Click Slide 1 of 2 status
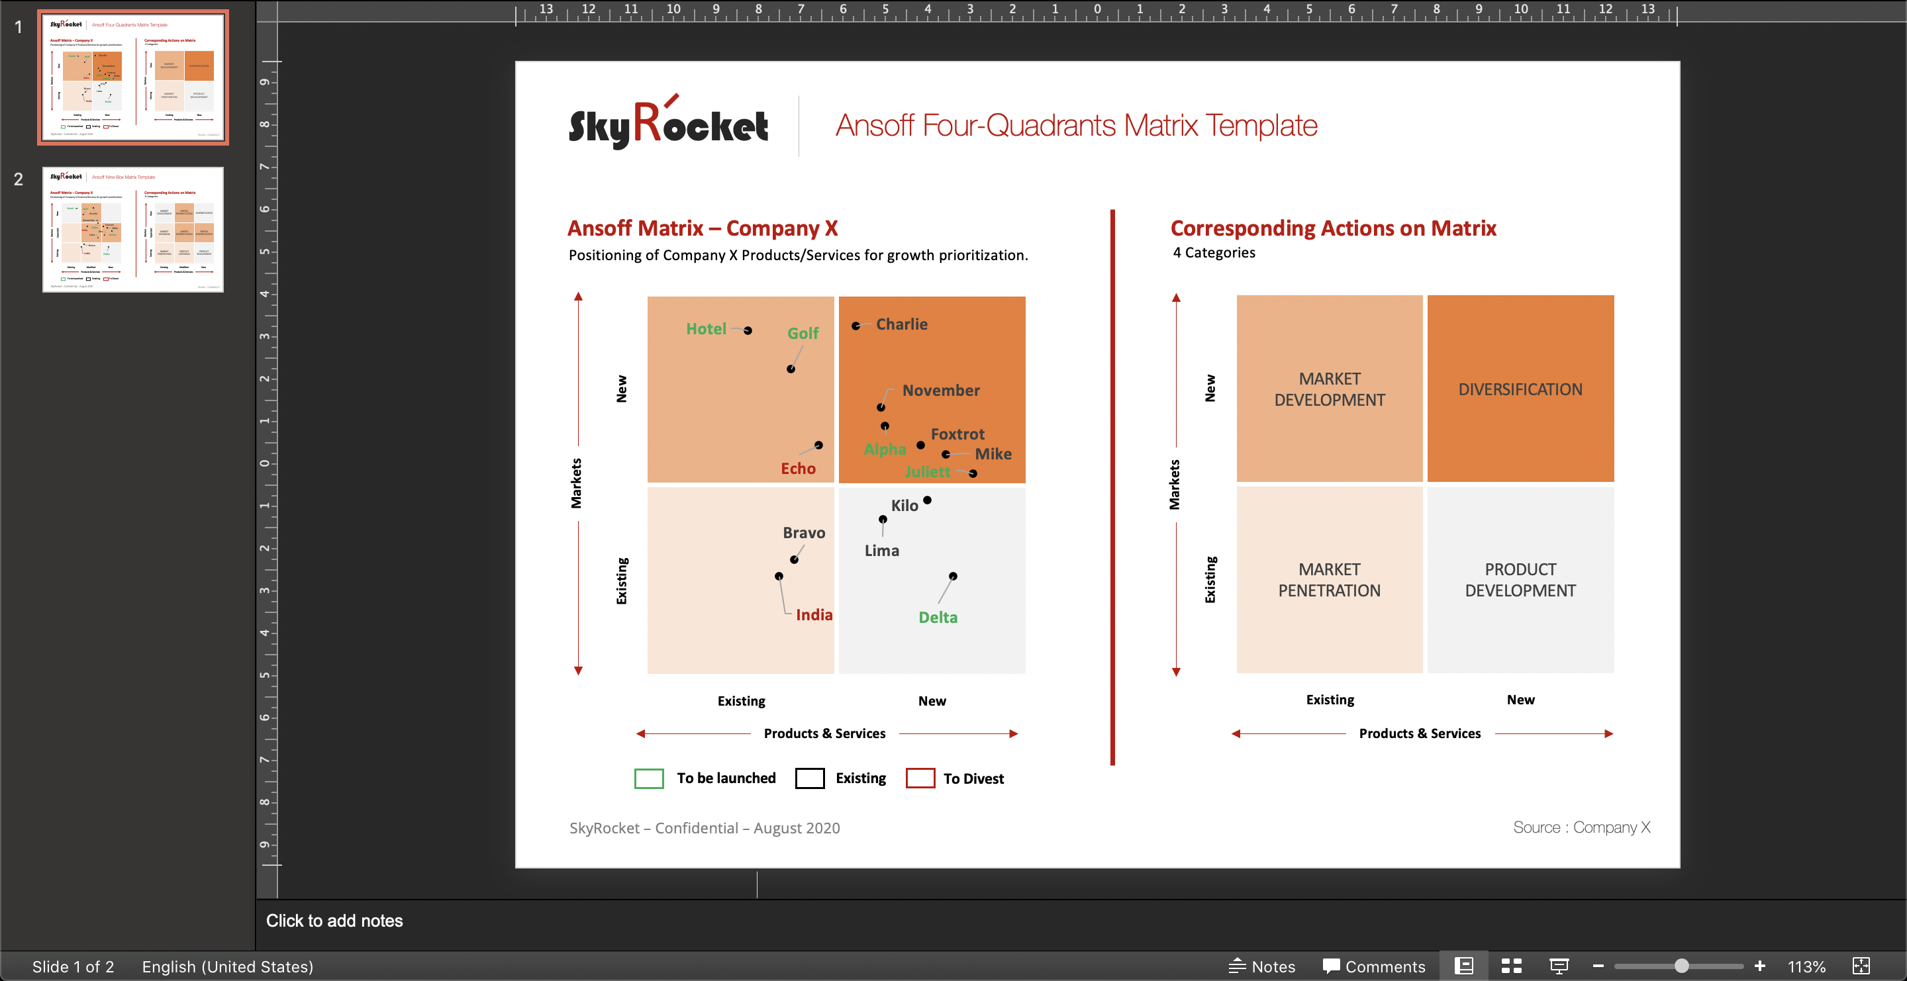The image size is (1907, 981). coord(73,966)
